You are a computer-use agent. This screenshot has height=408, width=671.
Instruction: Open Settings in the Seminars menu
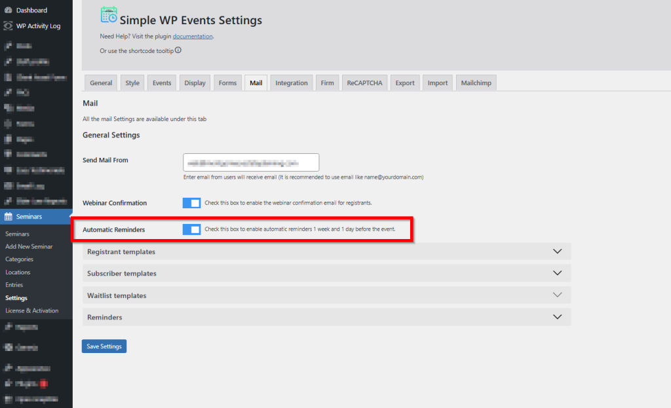pyautogui.click(x=16, y=298)
